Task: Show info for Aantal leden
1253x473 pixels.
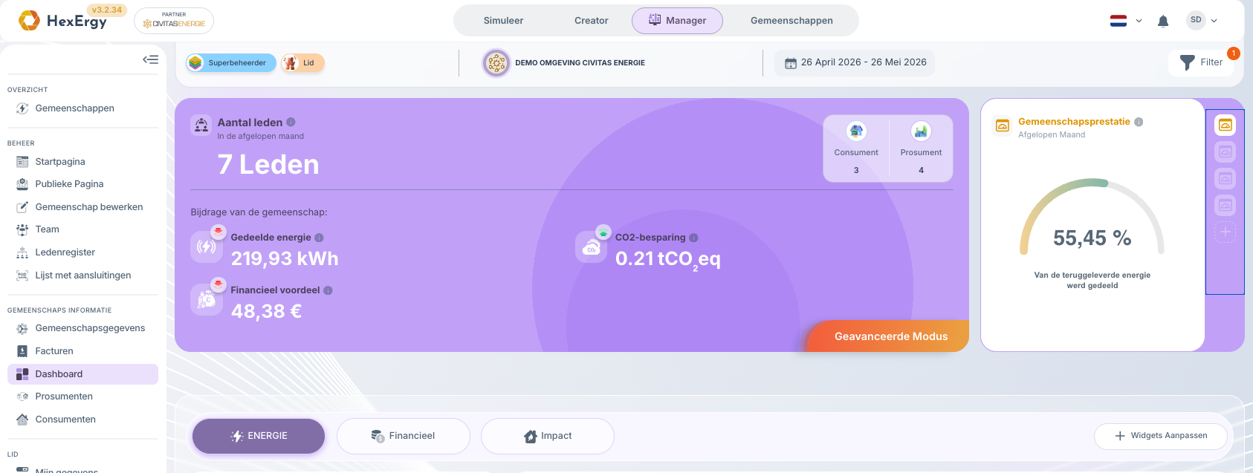Action: point(291,122)
